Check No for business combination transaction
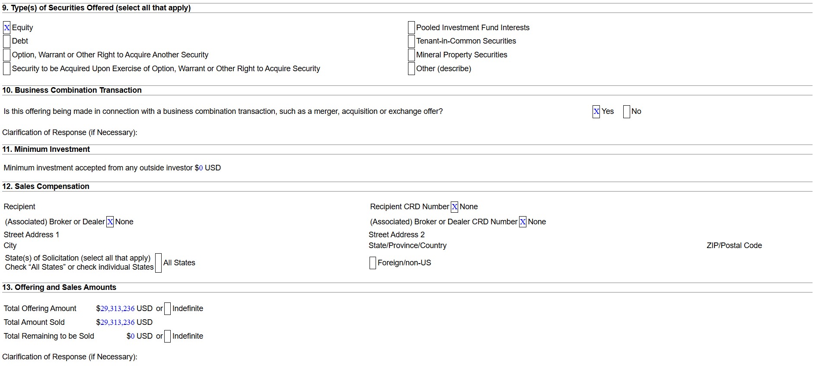Viewport: 816px width, 368px height. tap(626, 112)
